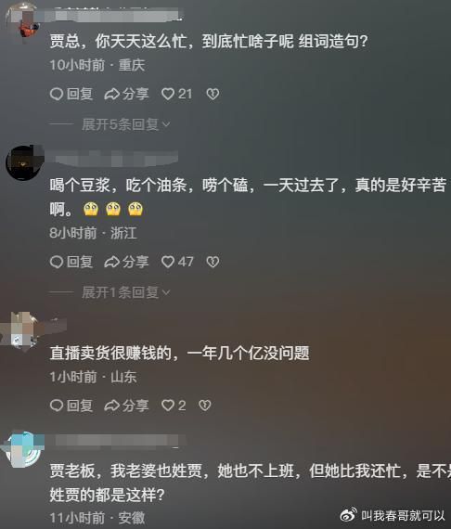Reply to the 直播卖货 comment
The width and height of the screenshot is (451, 529).
(x=71, y=406)
